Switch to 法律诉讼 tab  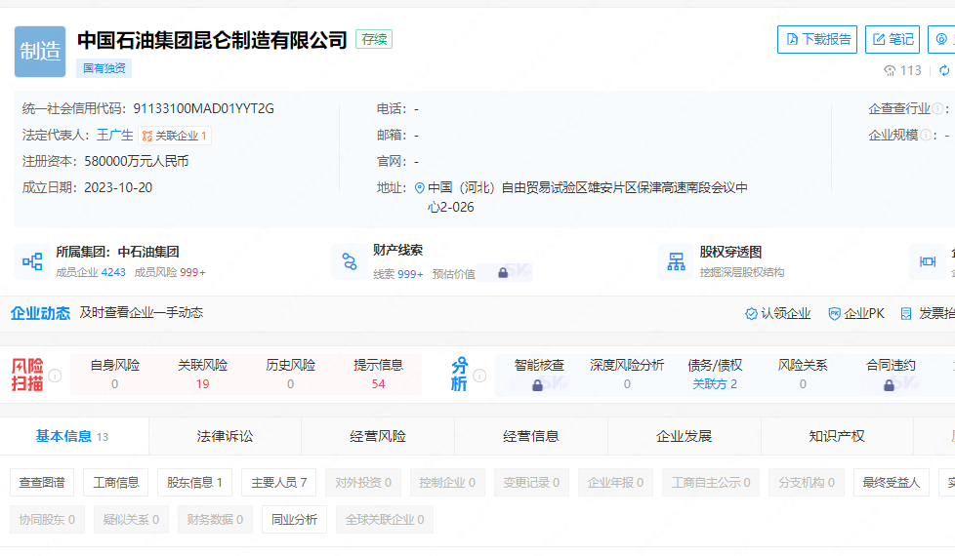click(x=225, y=436)
